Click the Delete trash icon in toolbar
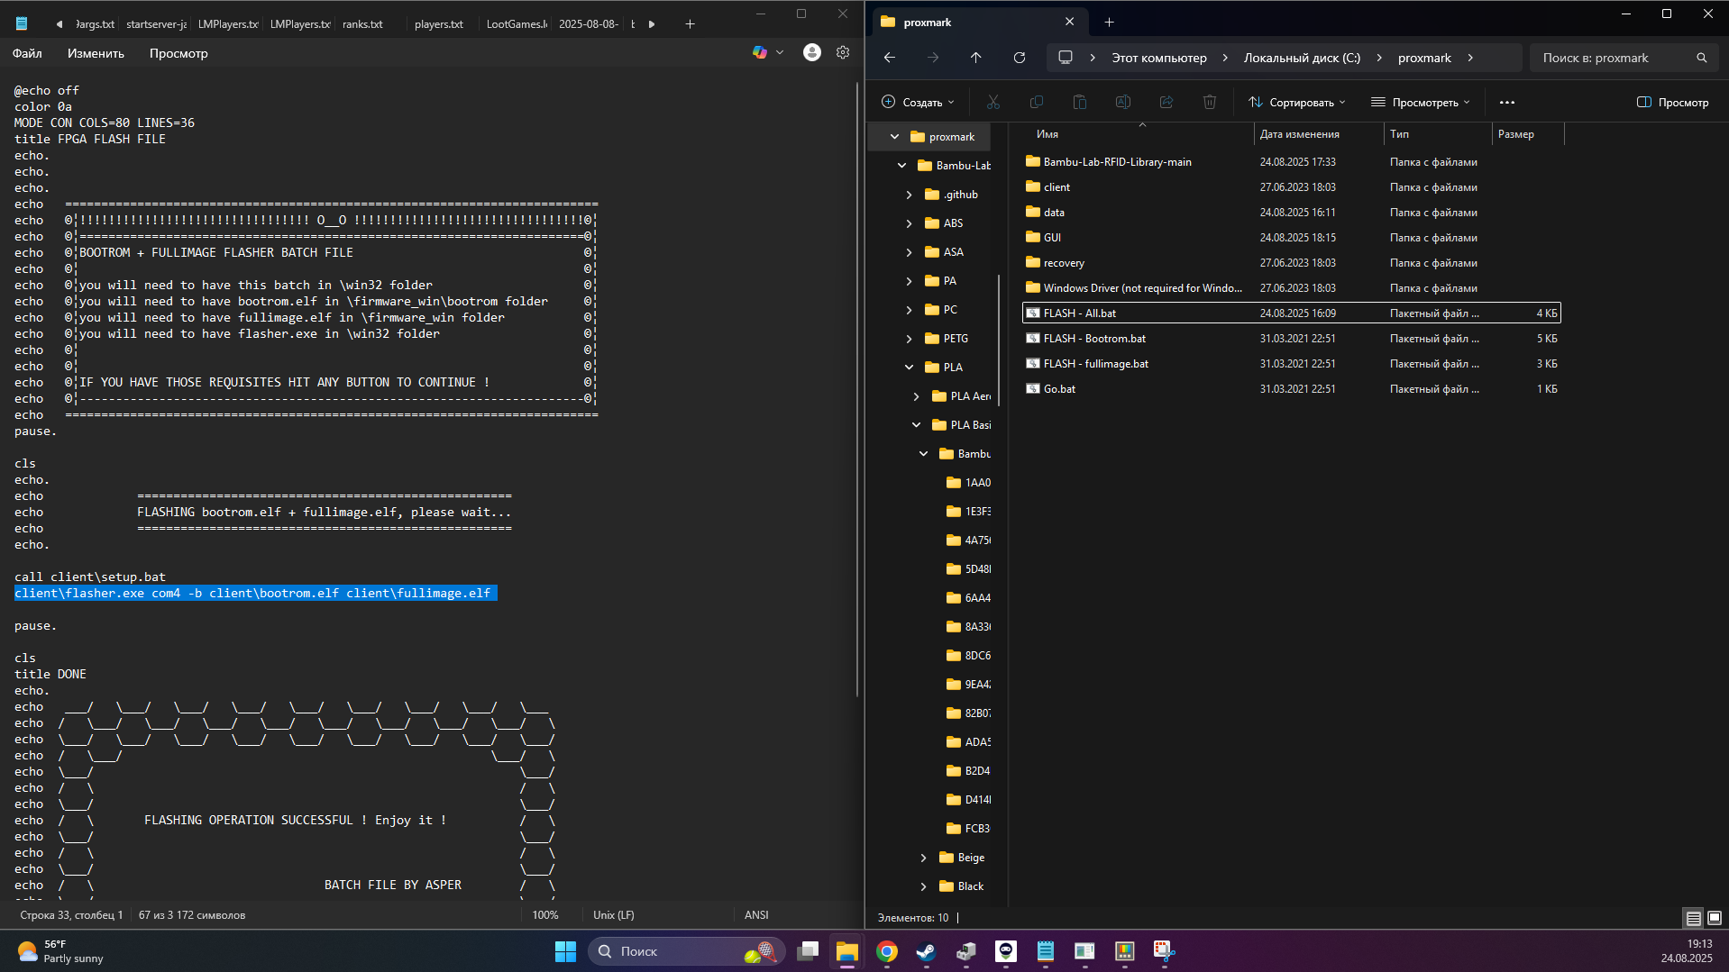This screenshot has height=972, width=1729. point(1209,102)
